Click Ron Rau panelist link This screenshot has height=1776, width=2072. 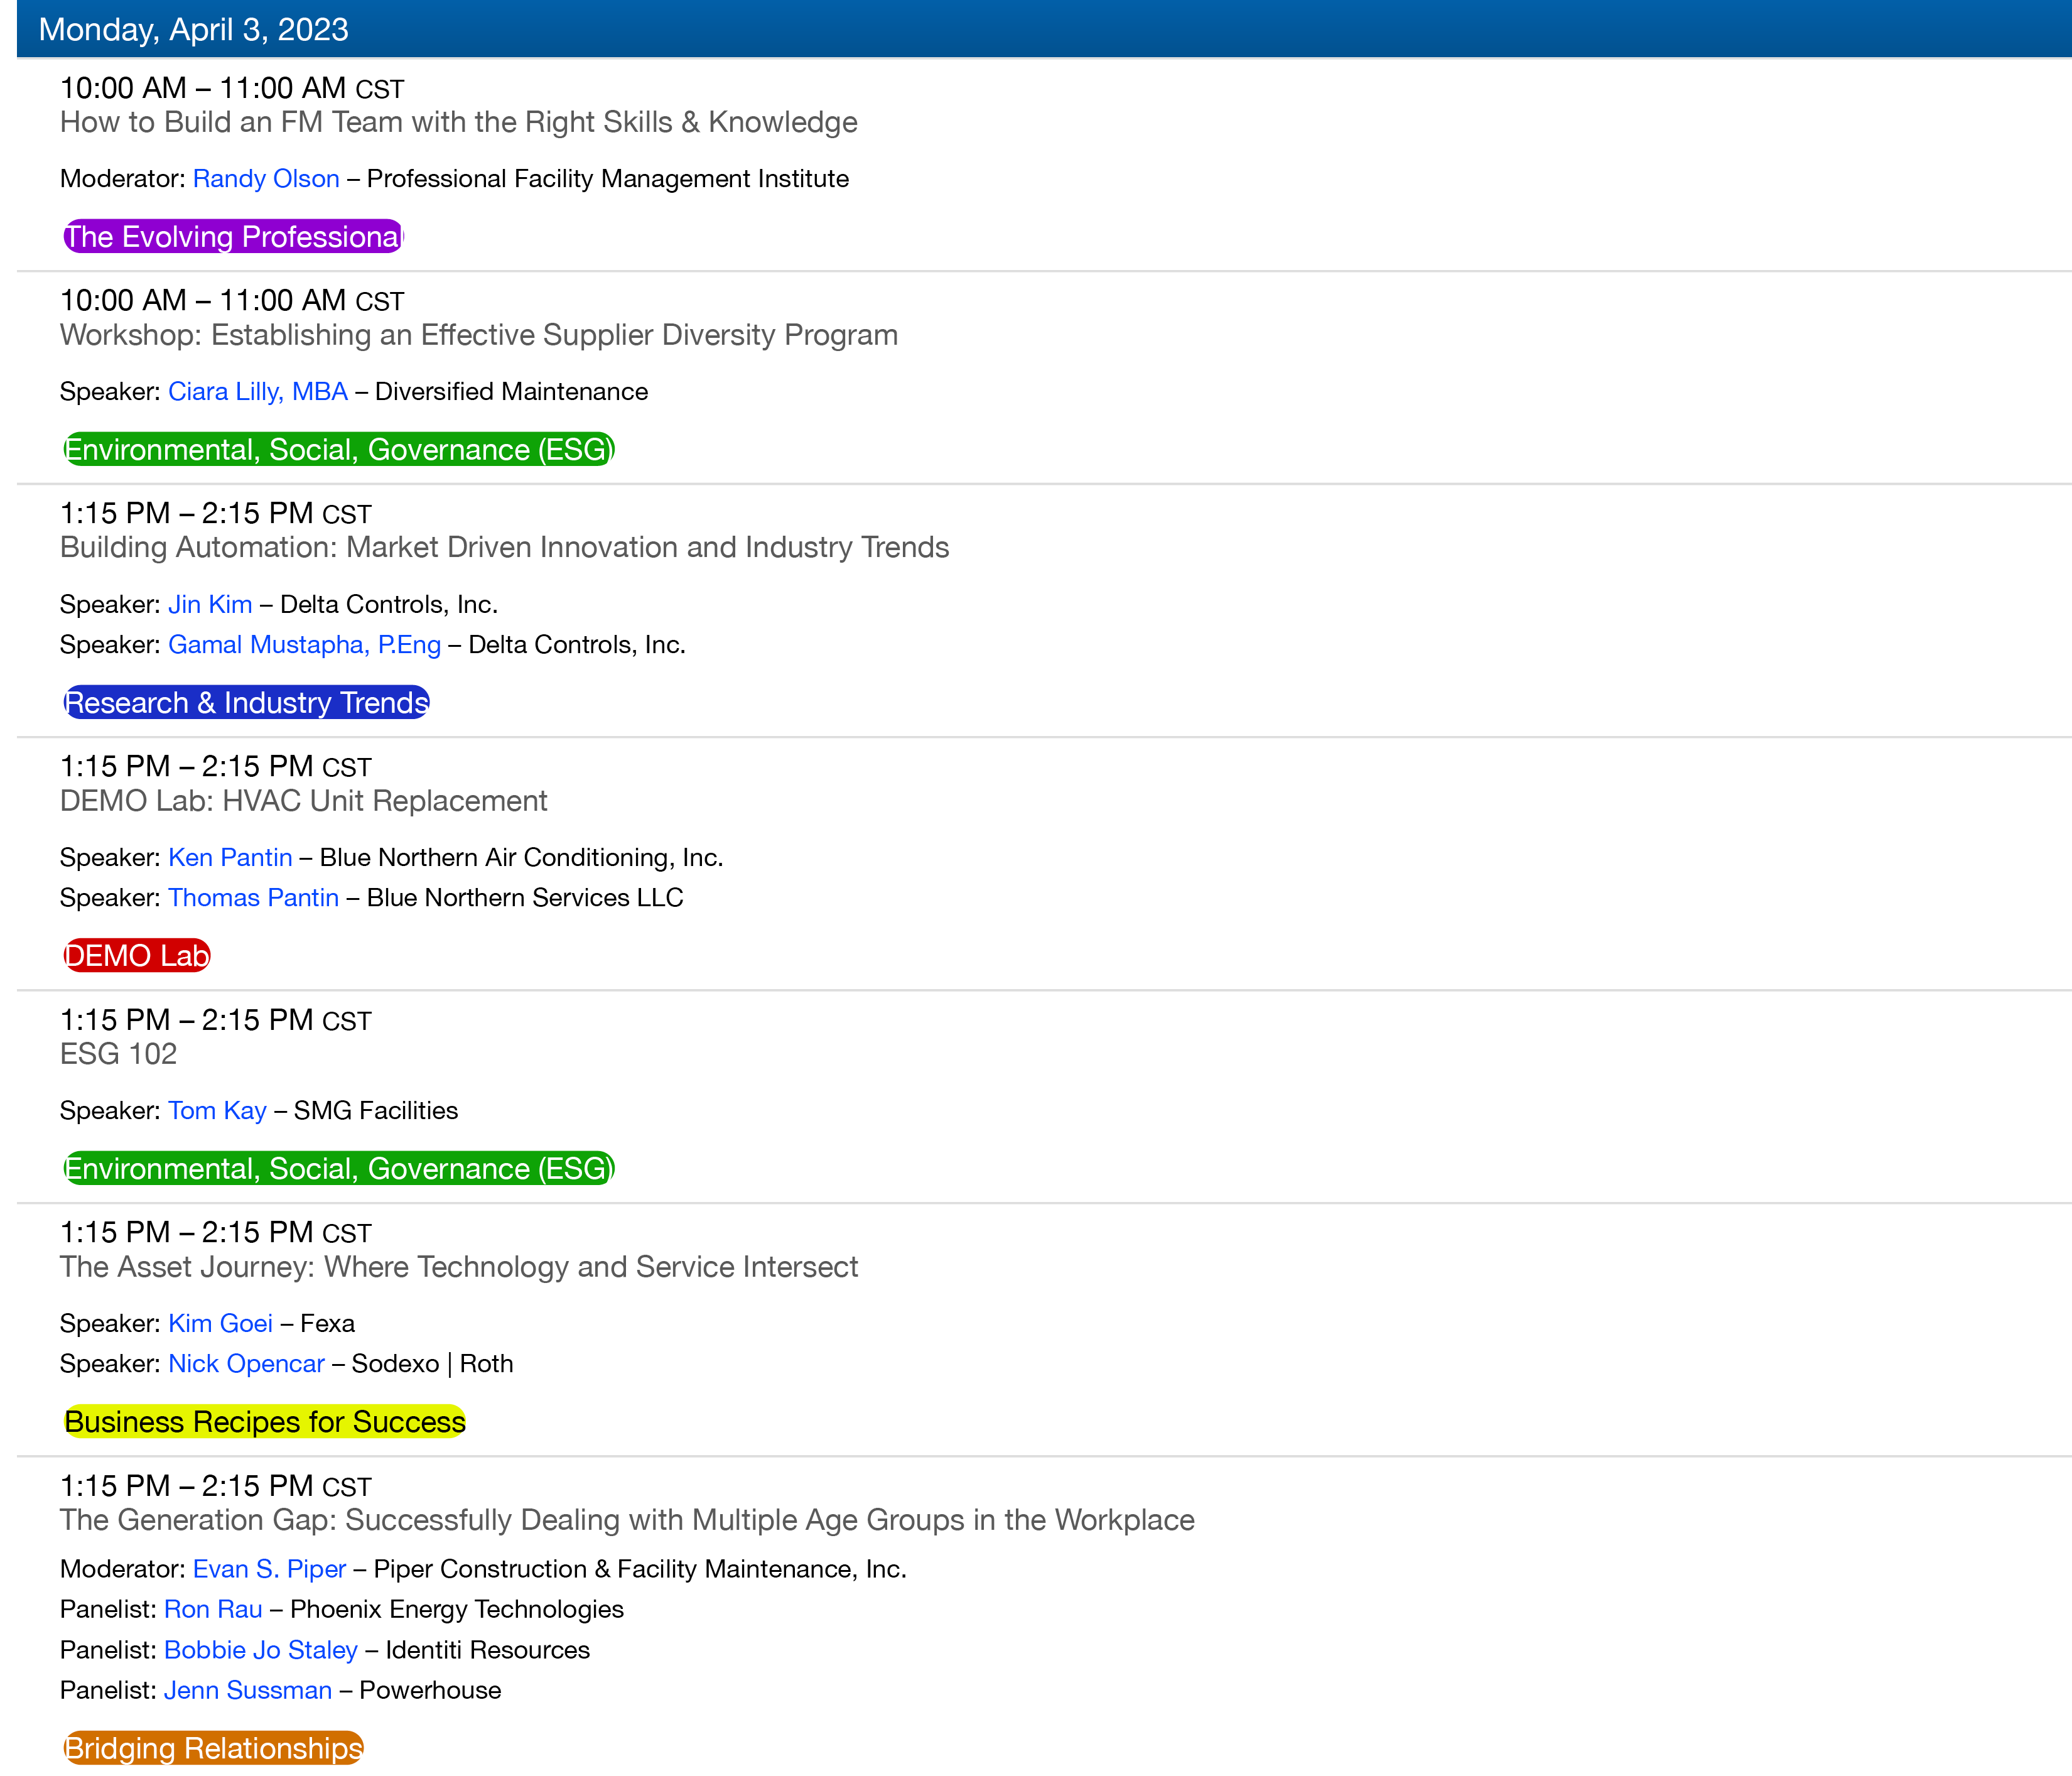213,1609
